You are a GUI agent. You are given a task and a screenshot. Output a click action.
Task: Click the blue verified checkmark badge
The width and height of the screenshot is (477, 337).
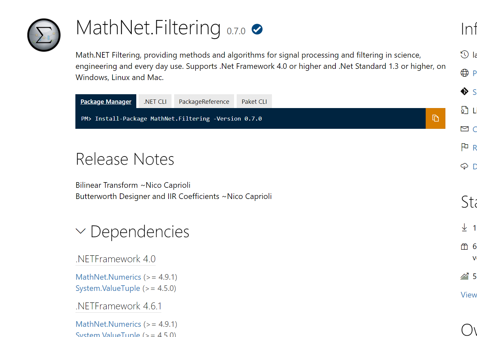pyautogui.click(x=257, y=29)
